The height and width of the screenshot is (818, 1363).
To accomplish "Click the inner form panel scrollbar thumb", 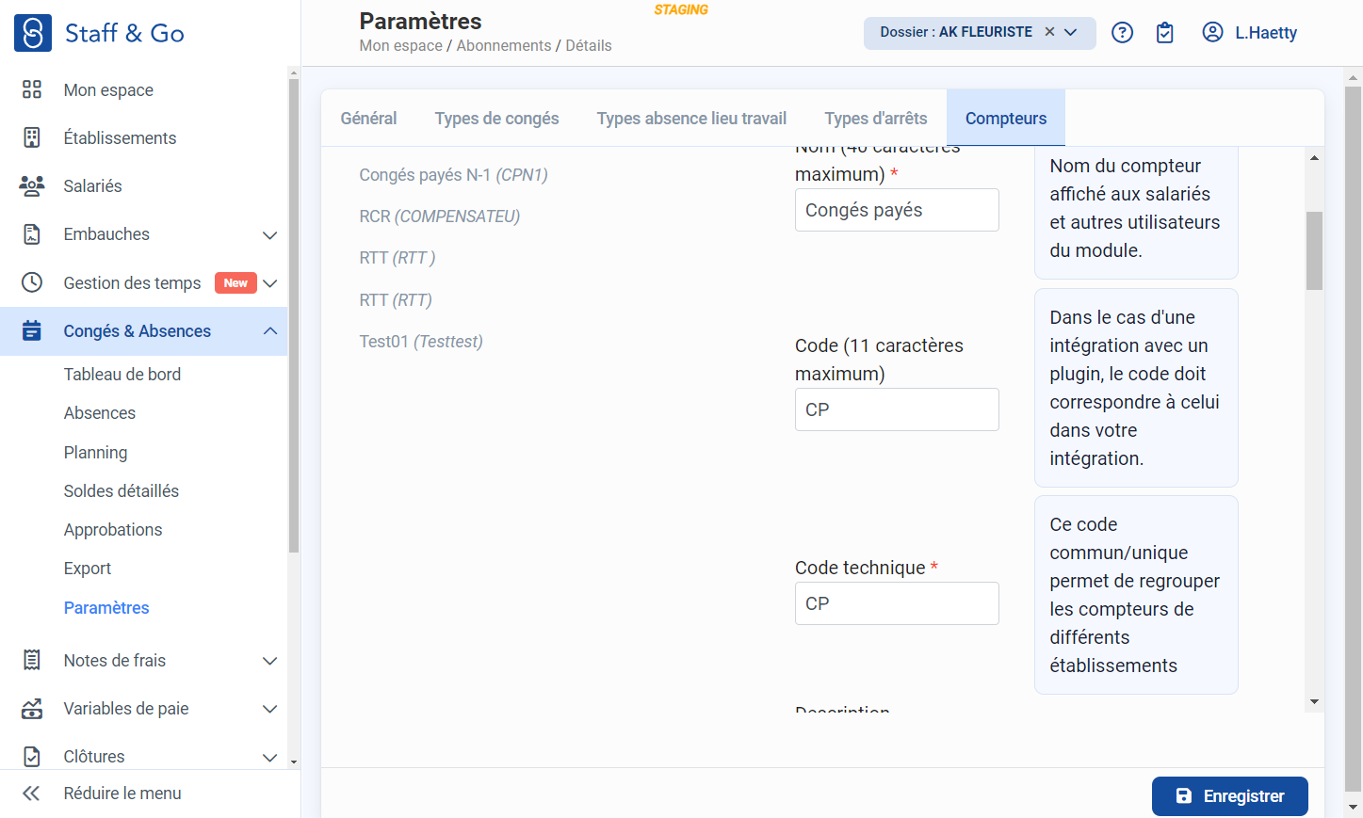I will (x=1314, y=250).
